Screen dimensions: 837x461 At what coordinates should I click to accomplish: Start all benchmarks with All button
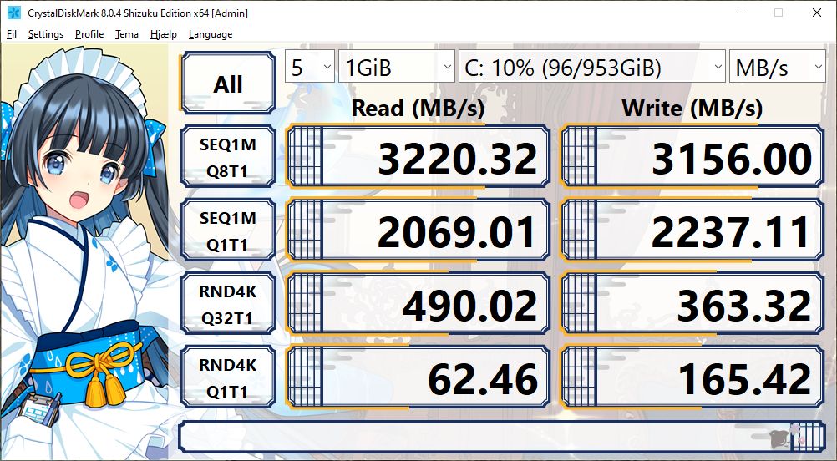click(x=228, y=84)
